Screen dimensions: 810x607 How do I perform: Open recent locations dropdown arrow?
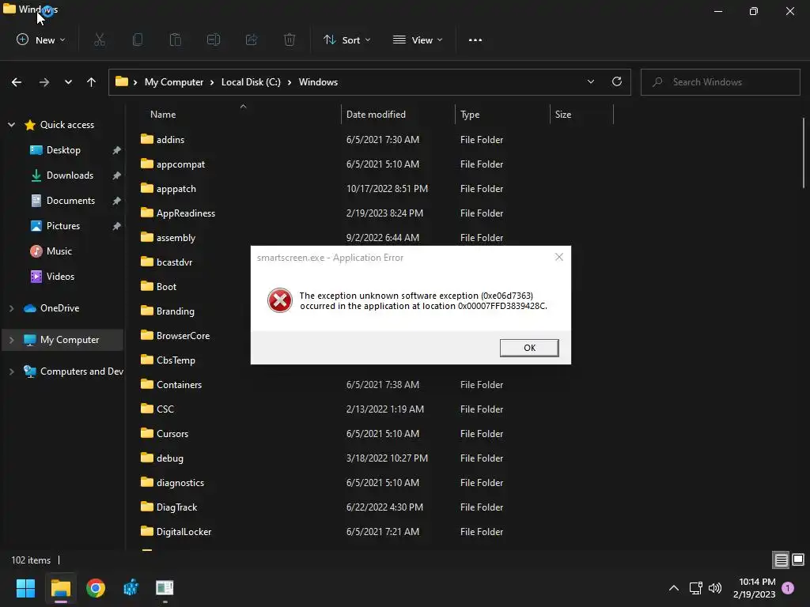point(68,82)
